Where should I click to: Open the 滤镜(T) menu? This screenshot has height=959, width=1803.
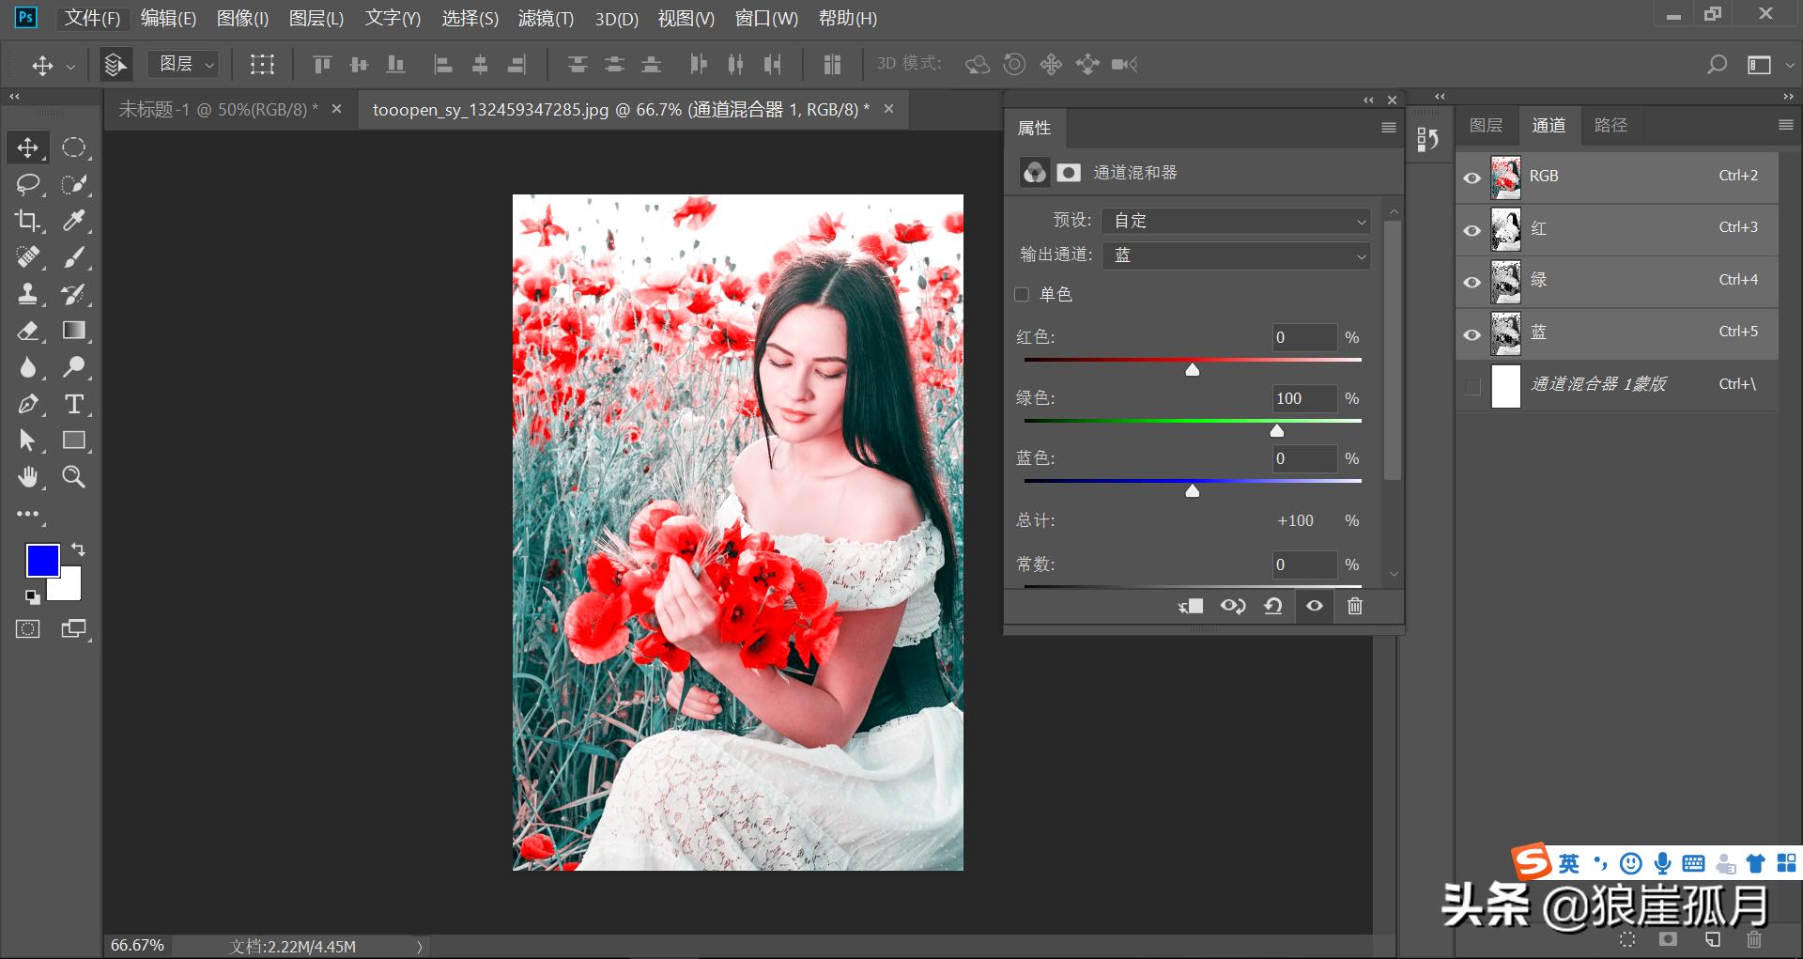point(546,19)
